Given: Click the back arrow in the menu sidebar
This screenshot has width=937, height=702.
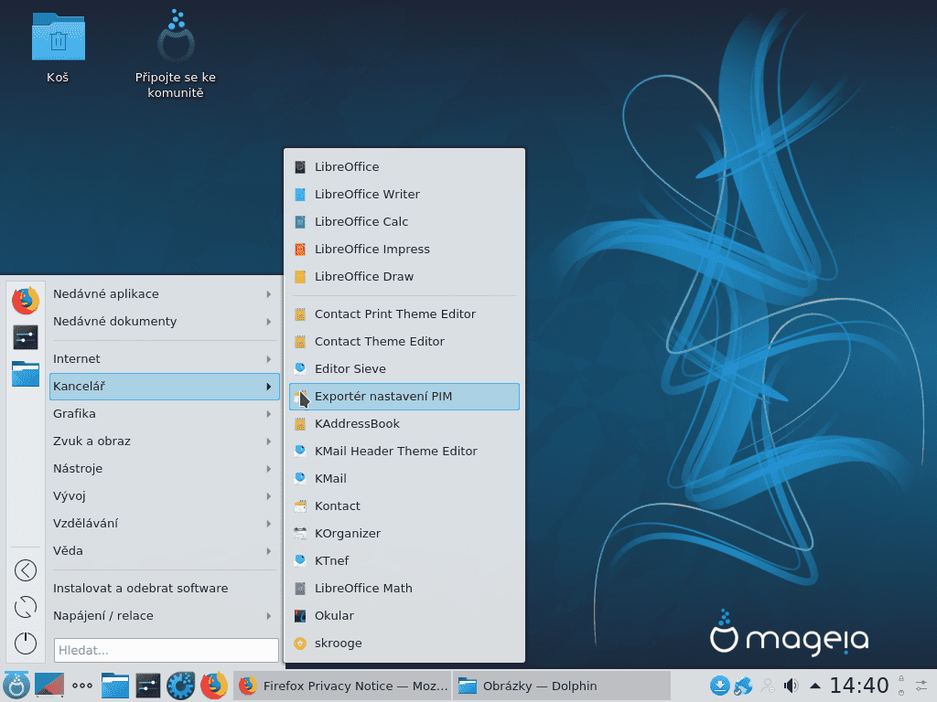Looking at the screenshot, I should (25, 569).
